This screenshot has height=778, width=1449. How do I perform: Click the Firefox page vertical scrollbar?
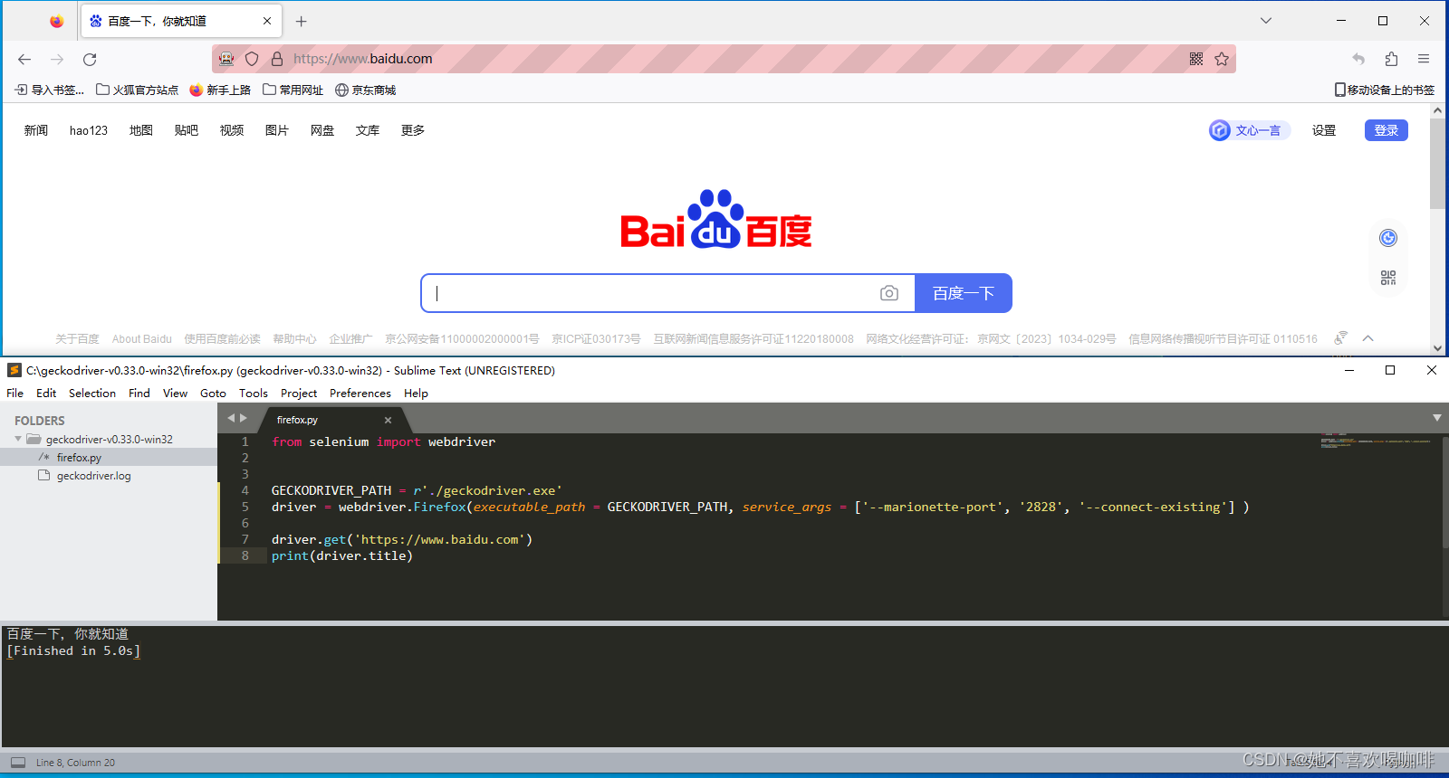click(1437, 163)
